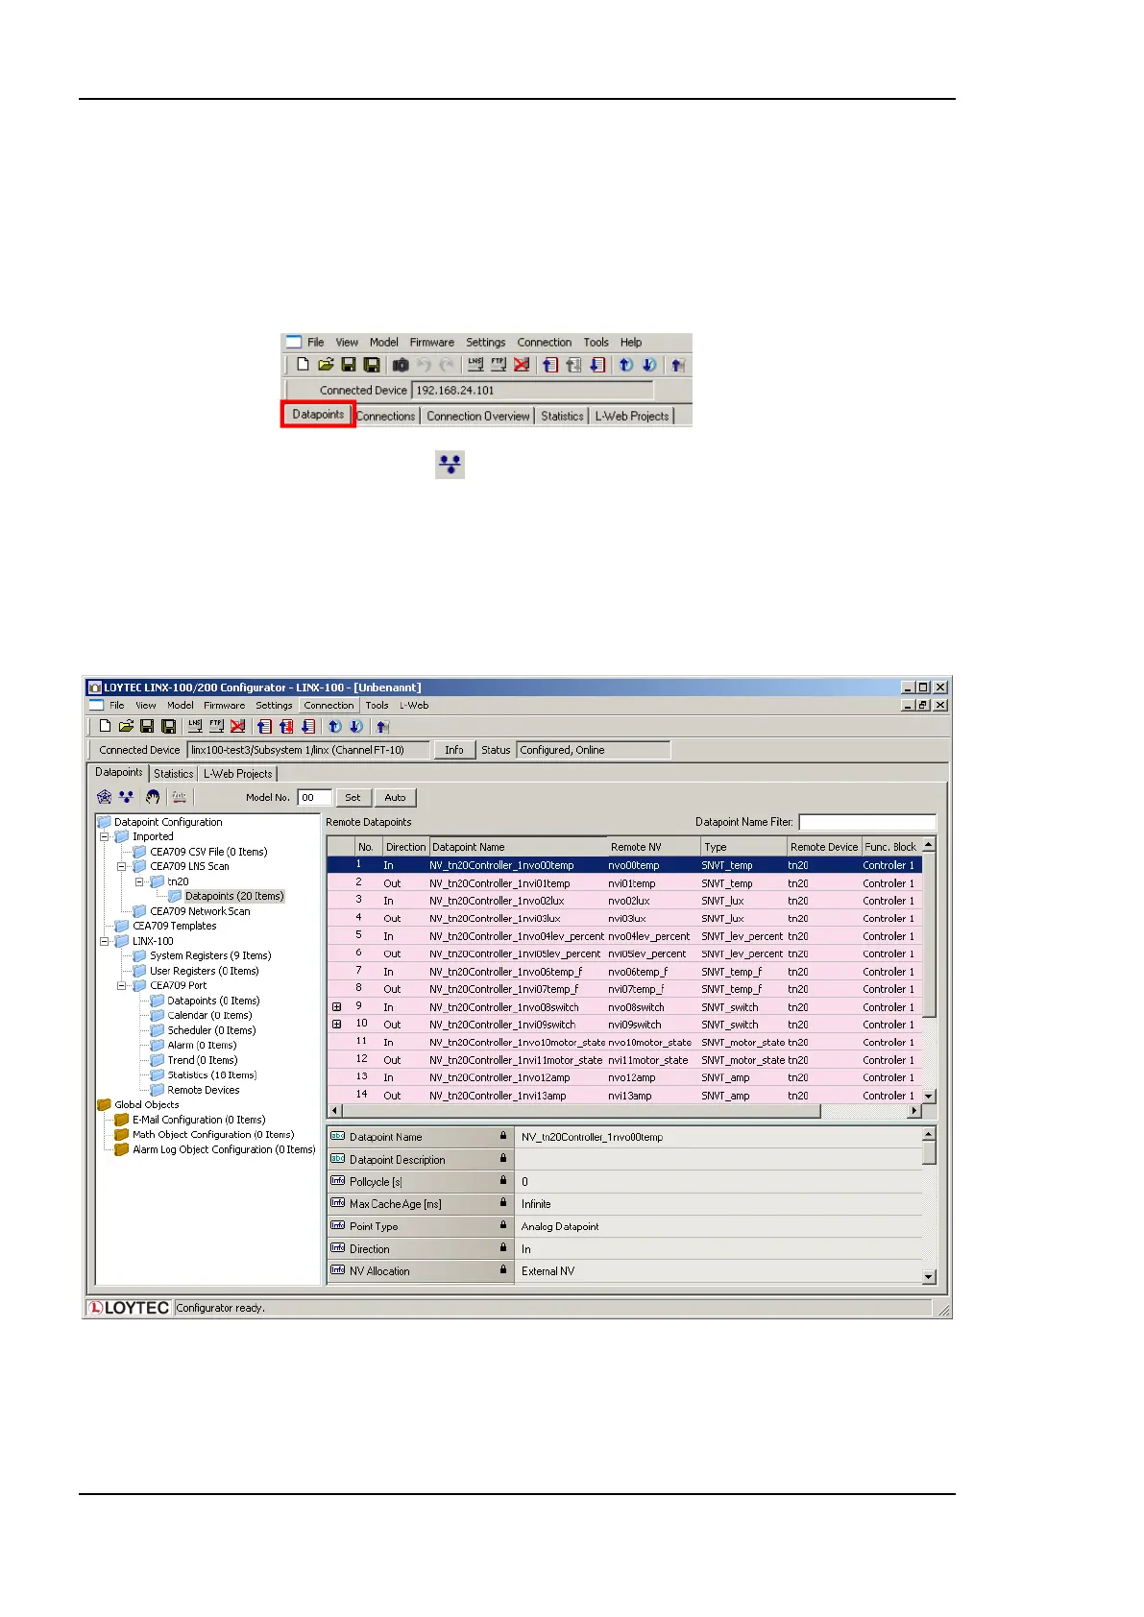Click the second Save As disk icon in the Configurator window
This screenshot has width=1144, height=1617.
pos(168,726)
